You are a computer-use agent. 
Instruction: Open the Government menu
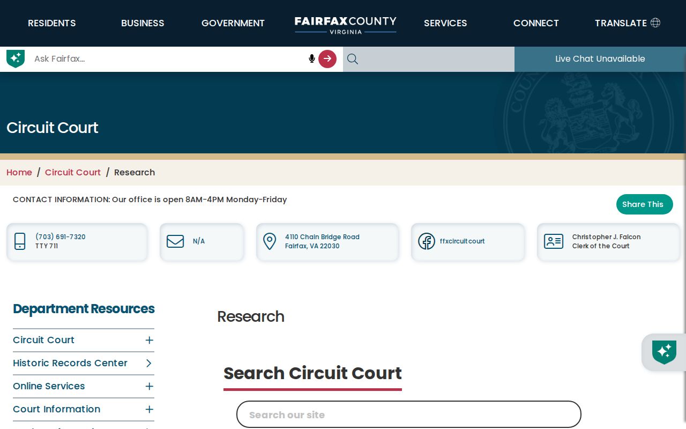point(233,23)
